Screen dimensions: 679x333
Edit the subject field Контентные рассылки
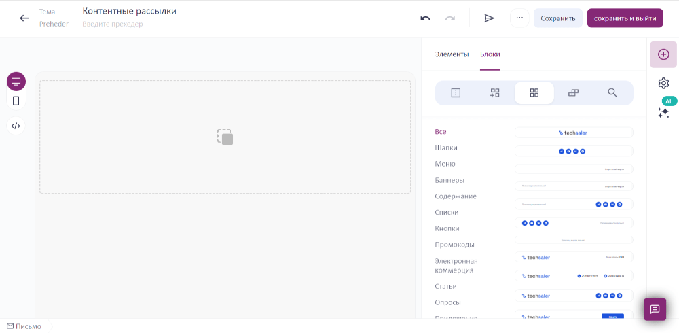coord(130,12)
